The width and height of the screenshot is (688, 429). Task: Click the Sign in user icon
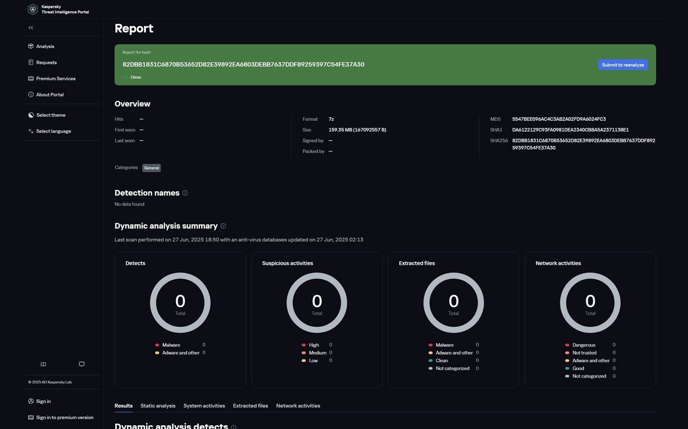(31, 401)
